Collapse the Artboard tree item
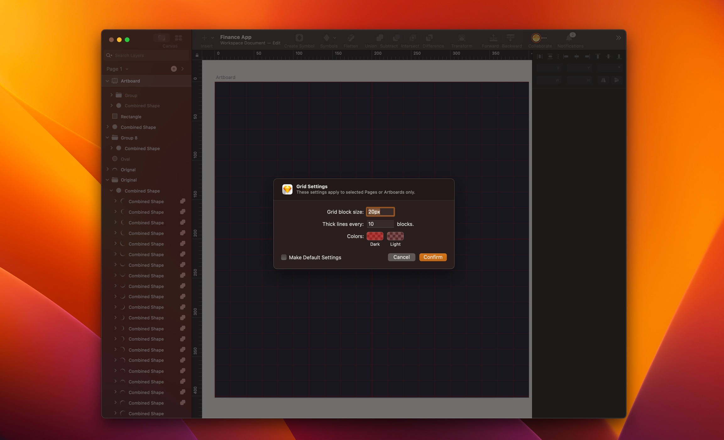This screenshot has width=724, height=440. [107, 81]
